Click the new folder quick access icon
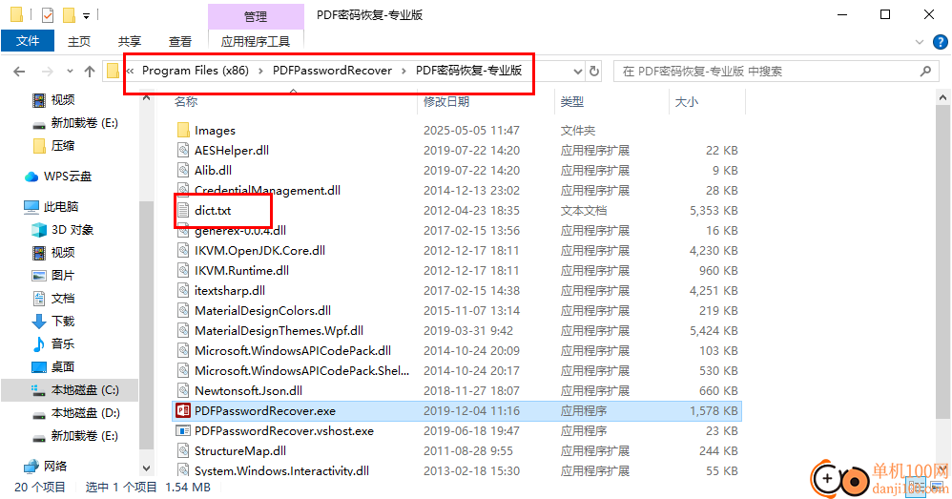The image size is (952, 499). click(70, 15)
